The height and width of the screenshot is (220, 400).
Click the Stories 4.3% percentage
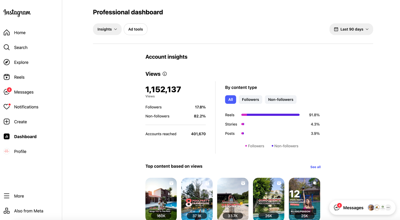point(315,124)
